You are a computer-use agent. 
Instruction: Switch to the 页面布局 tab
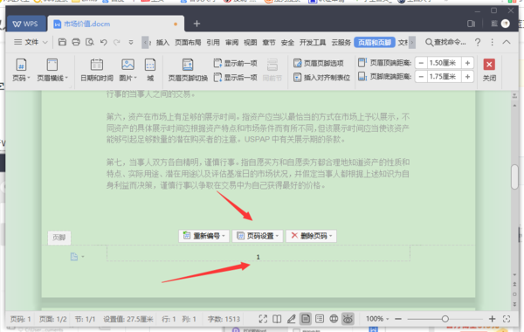188,43
